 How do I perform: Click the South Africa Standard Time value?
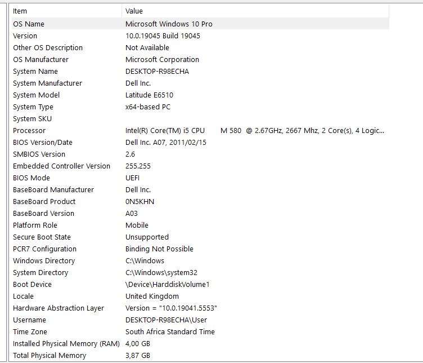(170, 332)
